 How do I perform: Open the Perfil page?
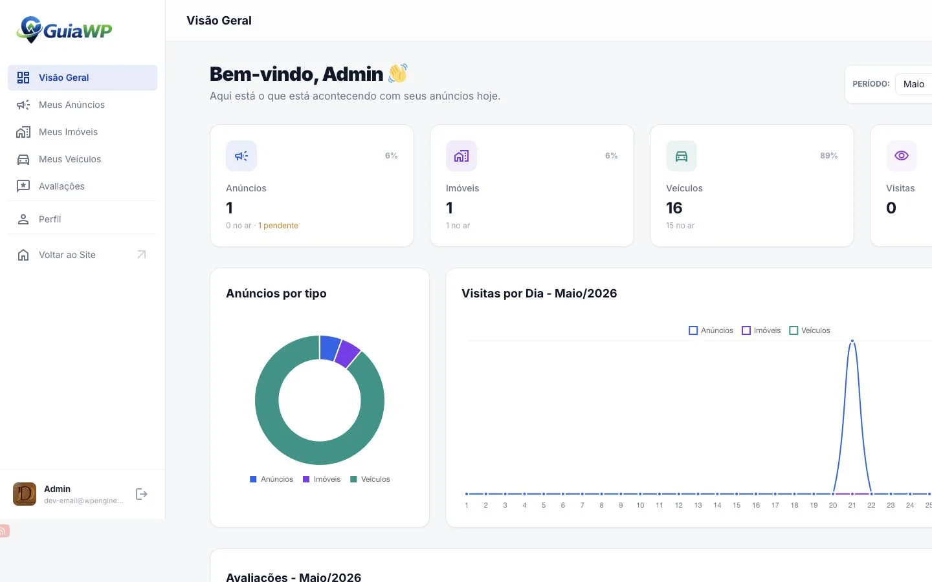[x=82, y=219]
